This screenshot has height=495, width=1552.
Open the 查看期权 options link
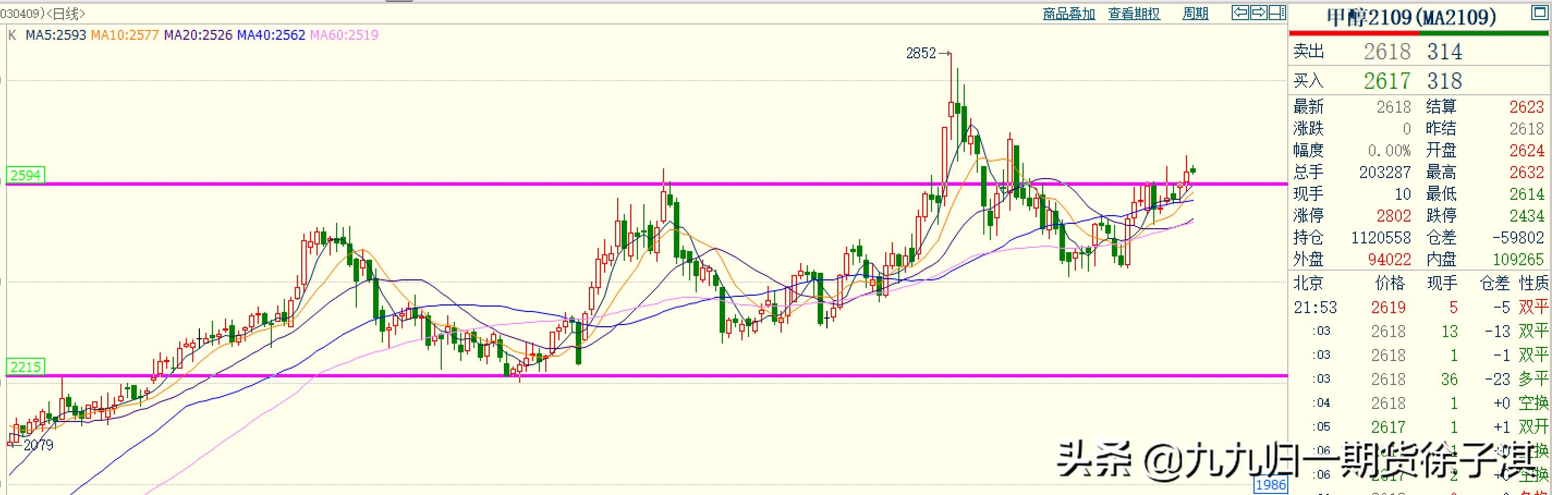pyautogui.click(x=1134, y=13)
